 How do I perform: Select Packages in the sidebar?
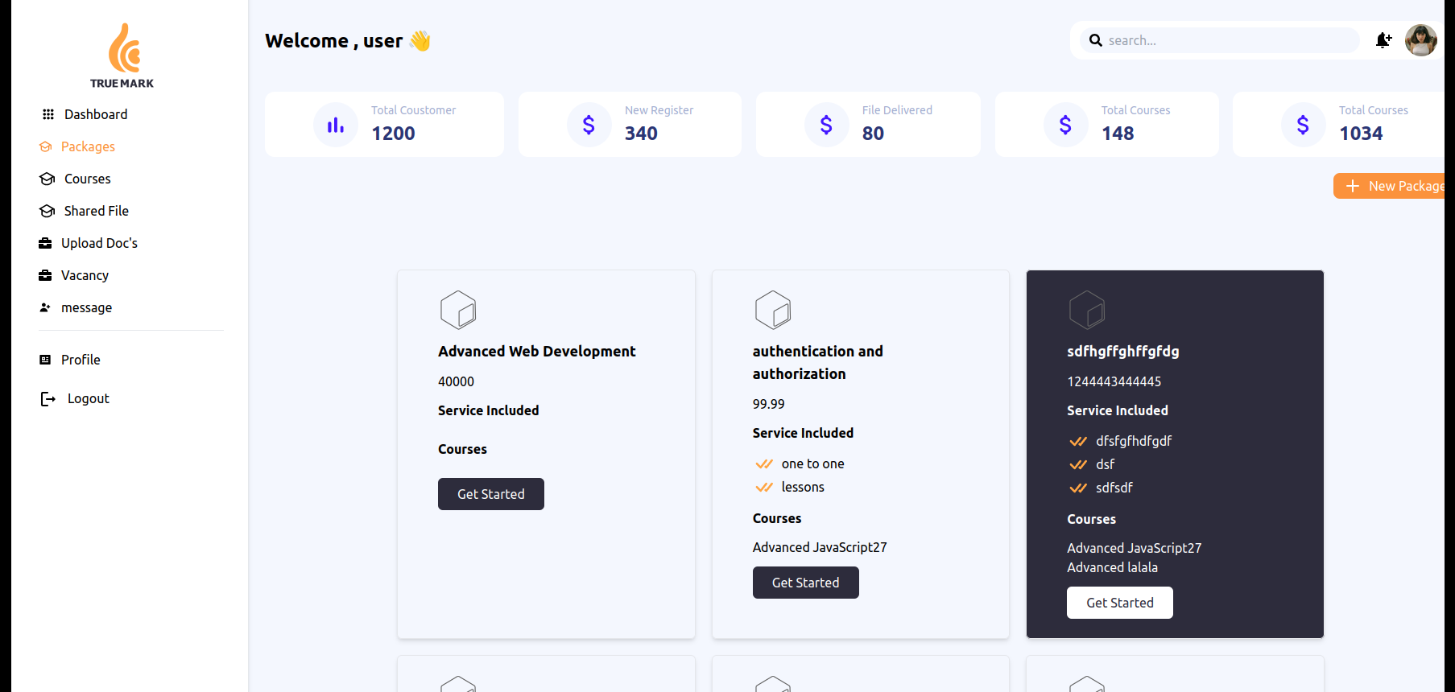pyautogui.click(x=88, y=146)
